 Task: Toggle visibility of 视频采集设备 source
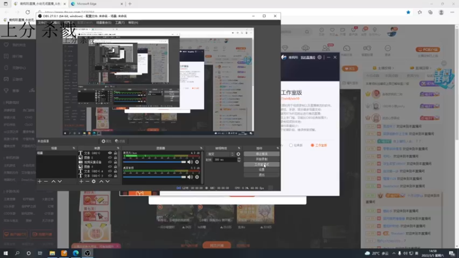point(110,162)
